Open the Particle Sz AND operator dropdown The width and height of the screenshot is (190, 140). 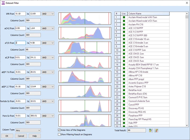point(48,101)
